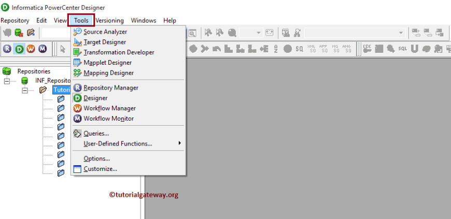Click the XML SQ transformation icon
Image resolution: width=451 pixels, height=219 pixels.
312,49
